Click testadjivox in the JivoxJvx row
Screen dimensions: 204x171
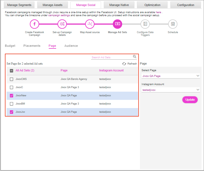click(x=105, y=112)
